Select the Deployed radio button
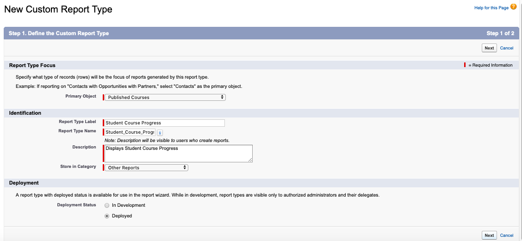Screen dimensions: 522x241 107,216
